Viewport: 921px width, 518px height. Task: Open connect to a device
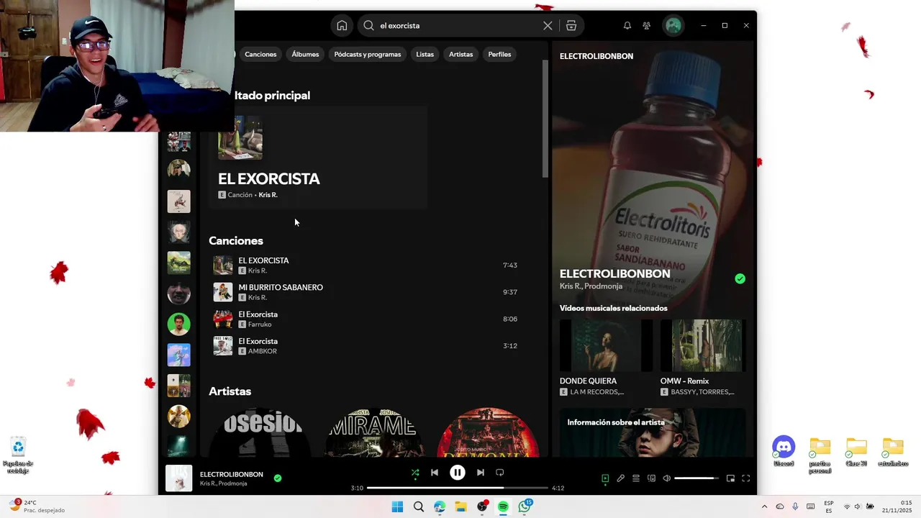tap(651, 478)
